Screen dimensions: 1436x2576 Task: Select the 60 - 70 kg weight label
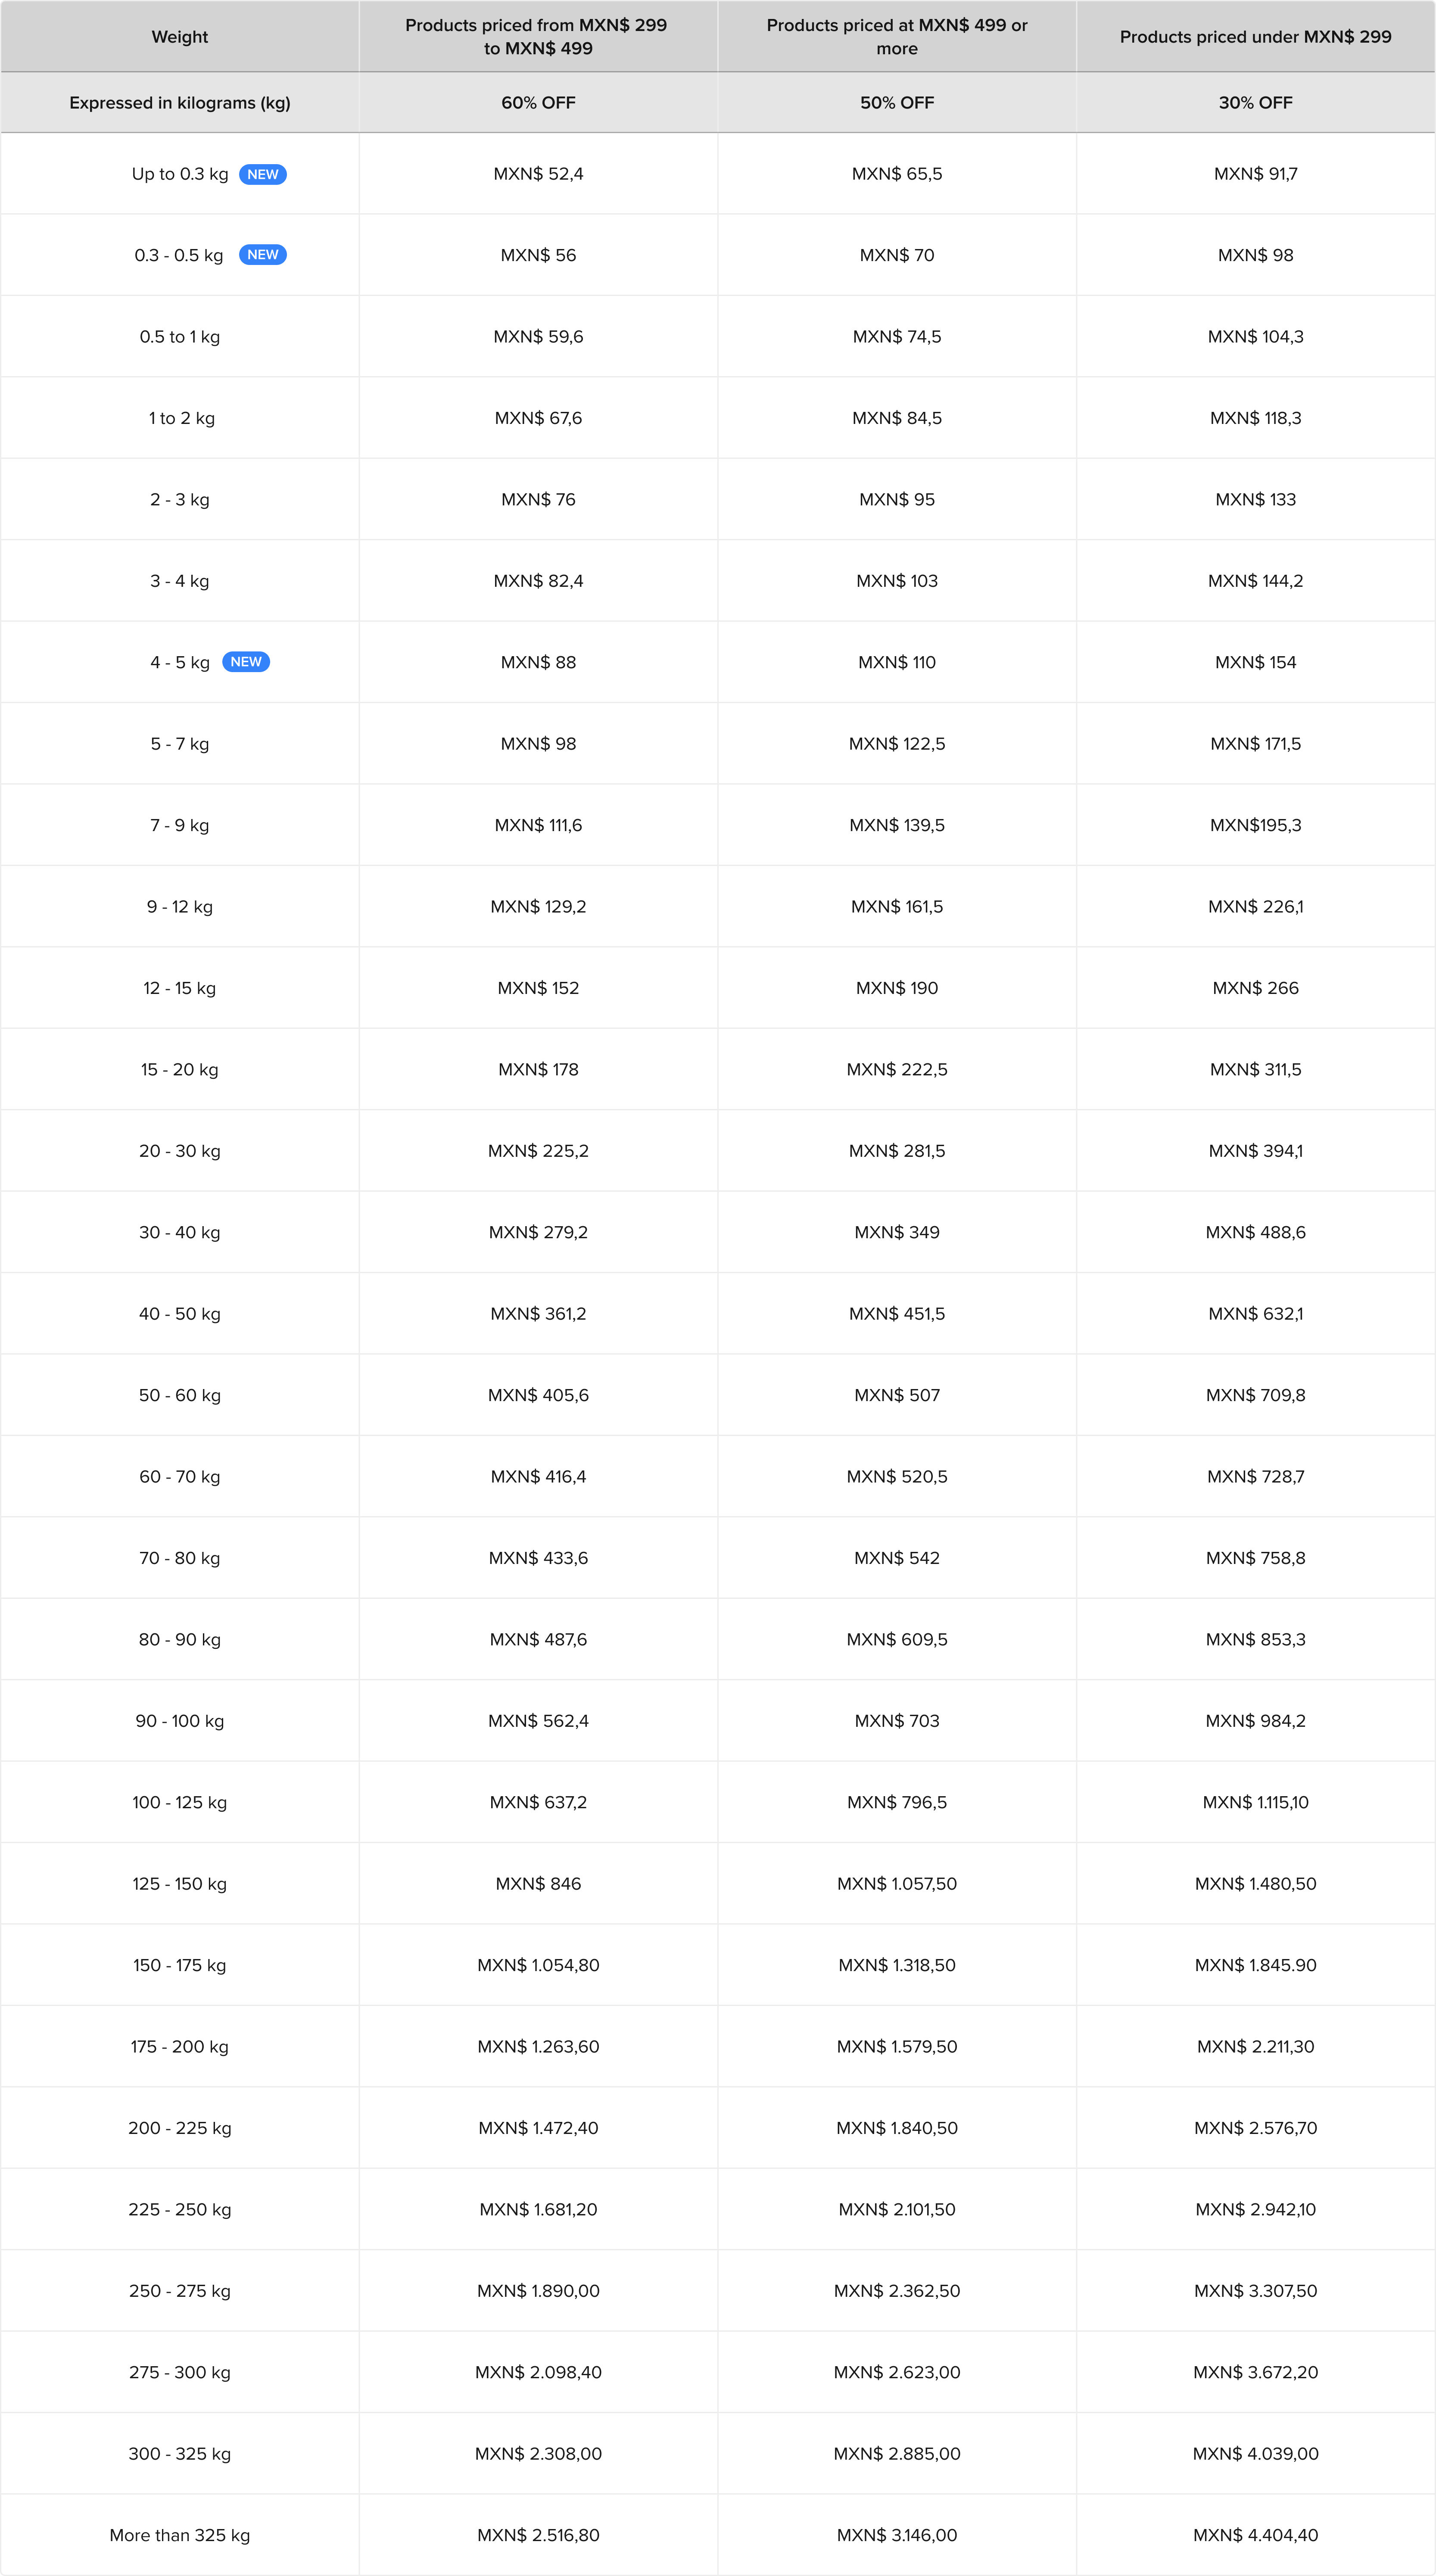(180, 1477)
